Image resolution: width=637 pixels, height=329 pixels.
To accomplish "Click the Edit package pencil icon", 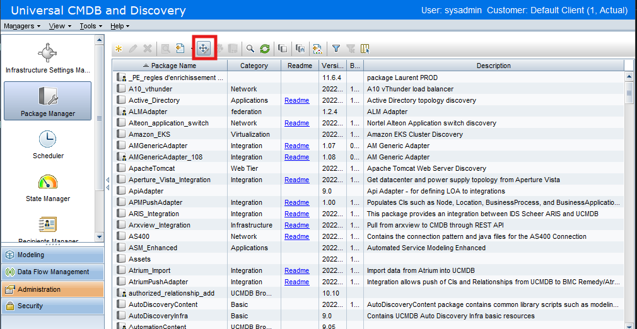I will pos(132,49).
